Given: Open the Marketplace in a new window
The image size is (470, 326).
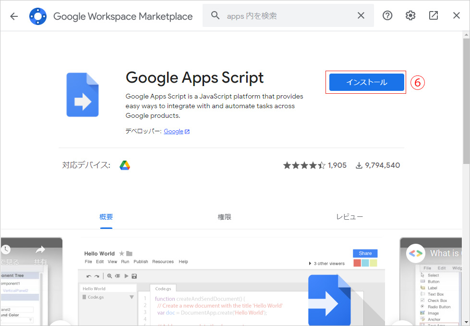Looking at the screenshot, I should tap(434, 15).
